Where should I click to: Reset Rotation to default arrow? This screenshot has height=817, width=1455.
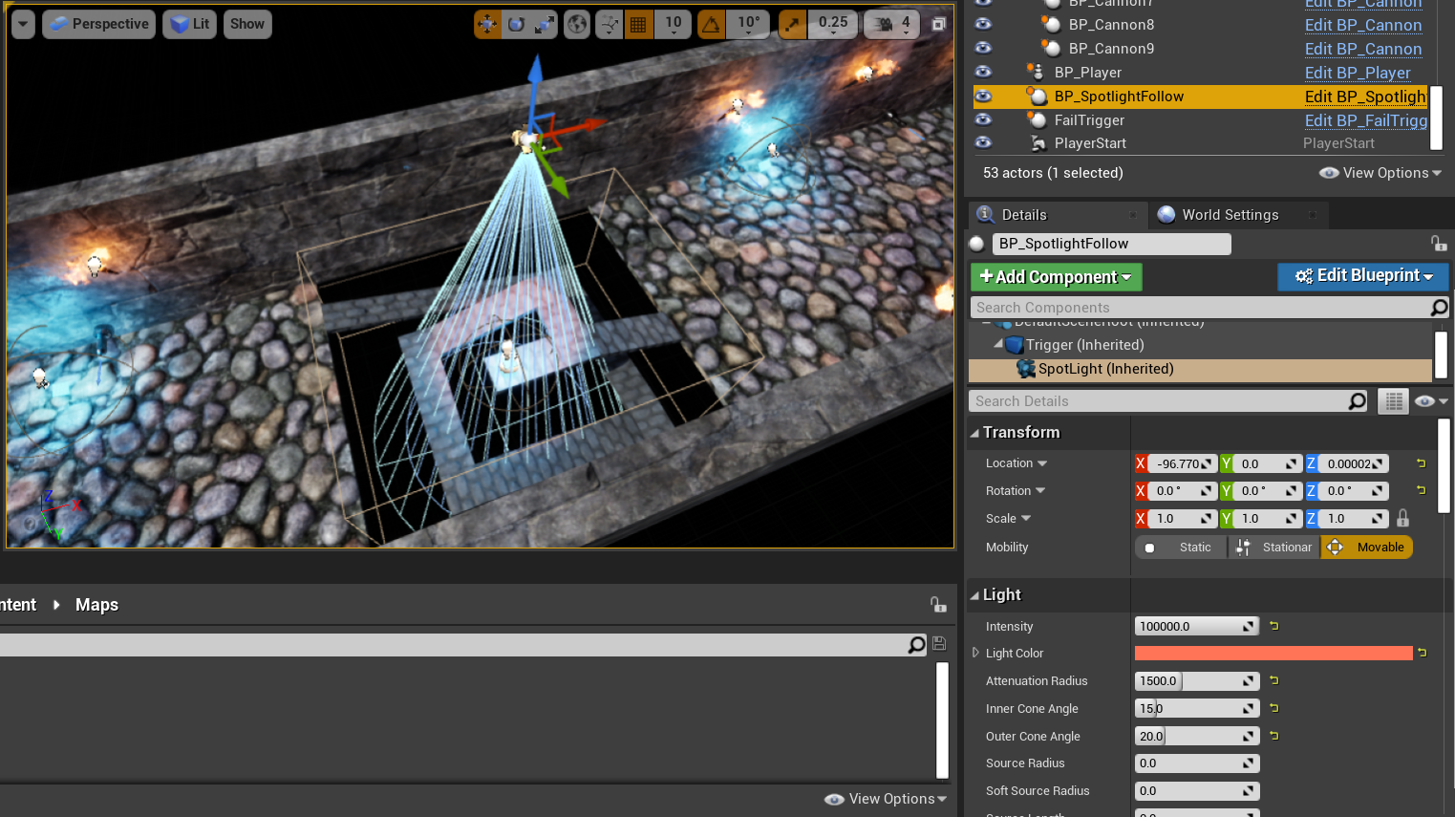click(x=1422, y=490)
